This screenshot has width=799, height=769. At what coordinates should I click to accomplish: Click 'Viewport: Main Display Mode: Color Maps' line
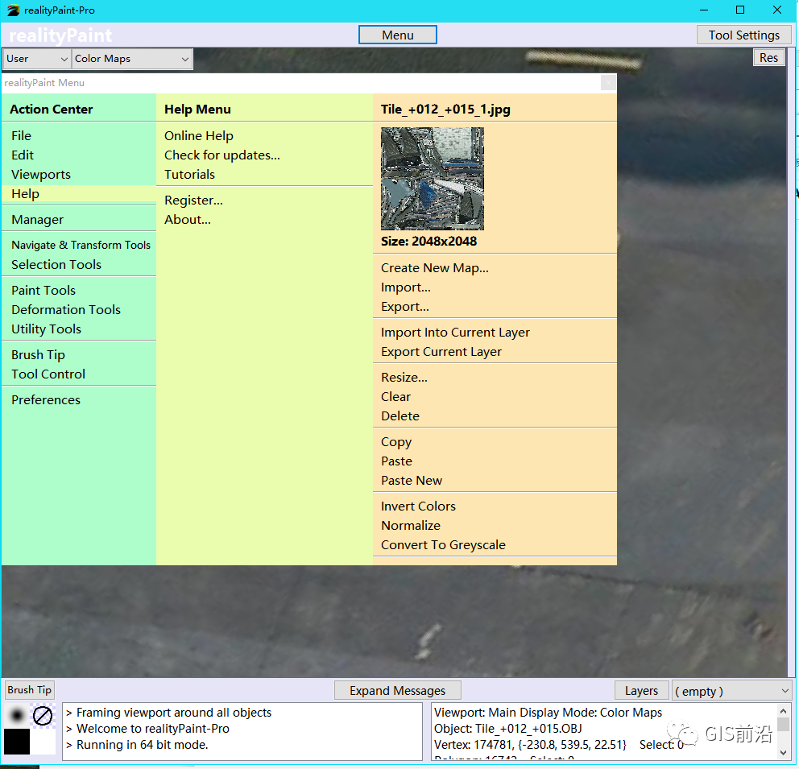tap(549, 713)
